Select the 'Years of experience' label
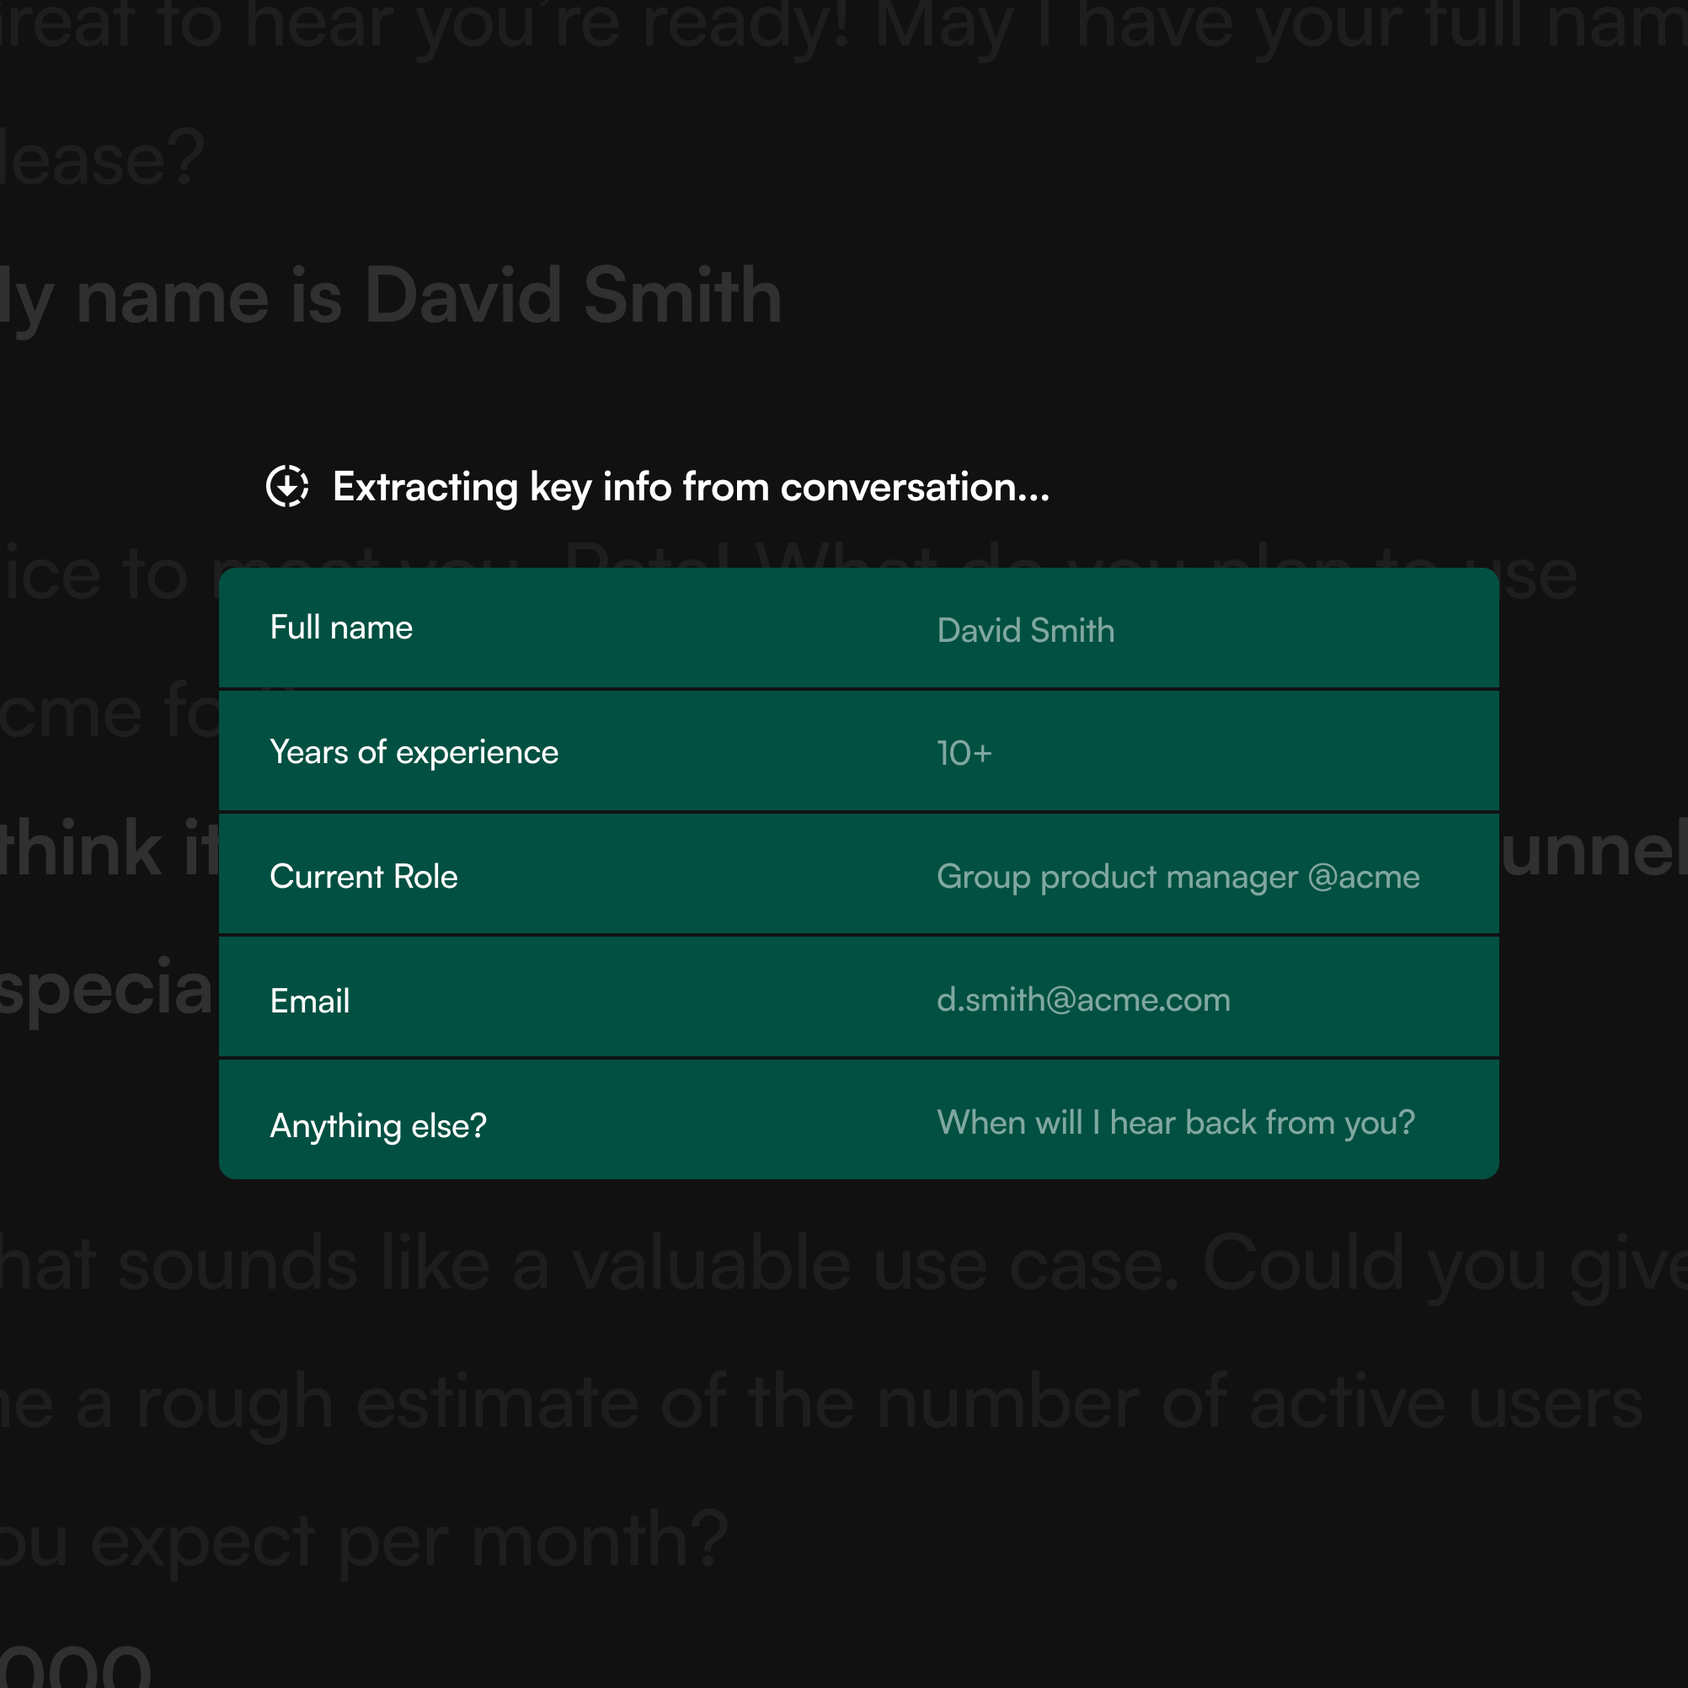Screen dimensions: 1688x1688 [414, 752]
